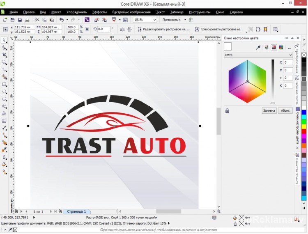Switch to Страница 1 page tab
308x234 pixels.
pyautogui.click(x=76, y=211)
